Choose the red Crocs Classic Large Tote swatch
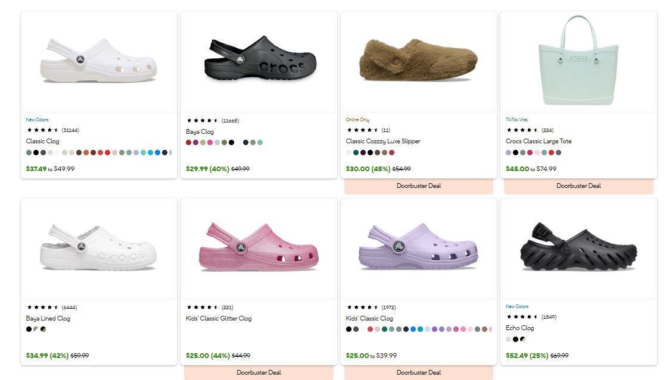This screenshot has width=672, height=380. click(551, 152)
